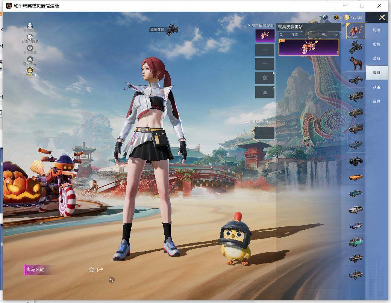391x303 pixels.
Task: Open the locked crown slot
Action: (265, 92)
